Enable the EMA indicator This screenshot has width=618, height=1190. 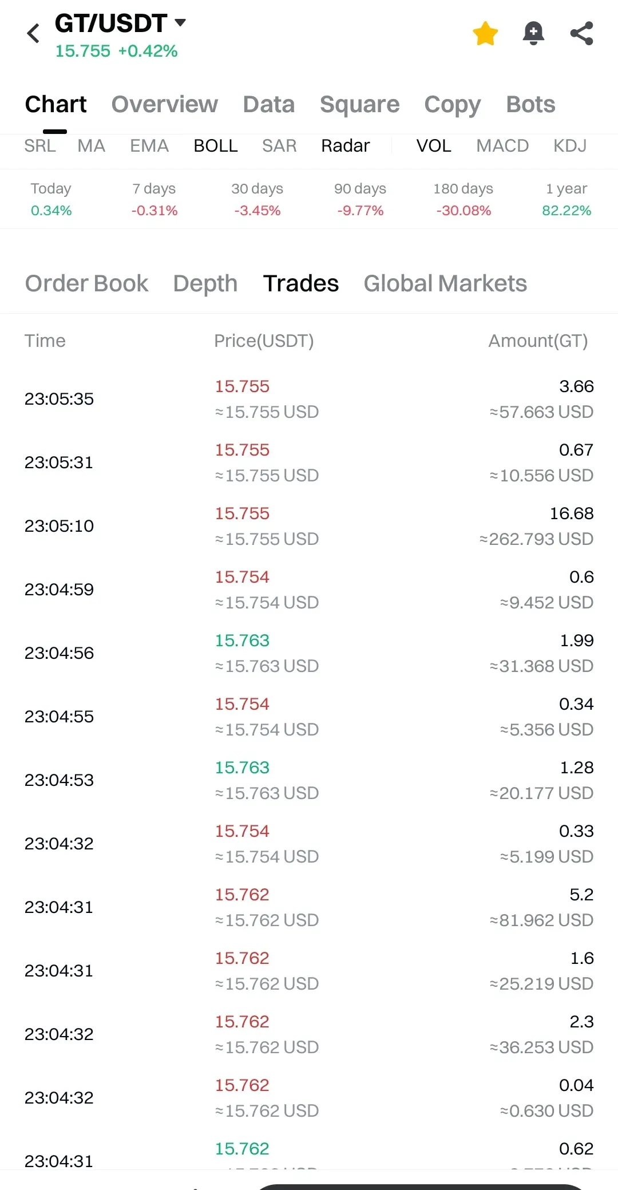coord(149,146)
